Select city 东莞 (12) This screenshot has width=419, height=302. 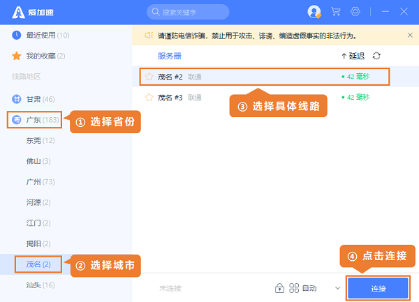point(41,141)
